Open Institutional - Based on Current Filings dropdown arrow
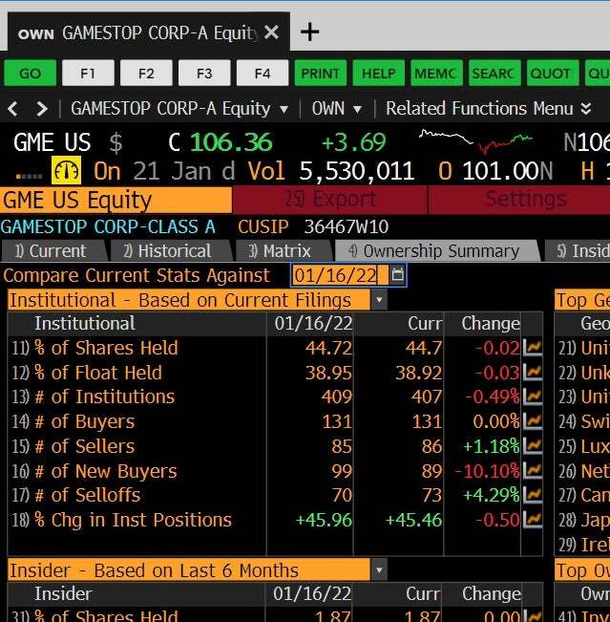Image resolution: width=610 pixels, height=622 pixels. (x=379, y=299)
